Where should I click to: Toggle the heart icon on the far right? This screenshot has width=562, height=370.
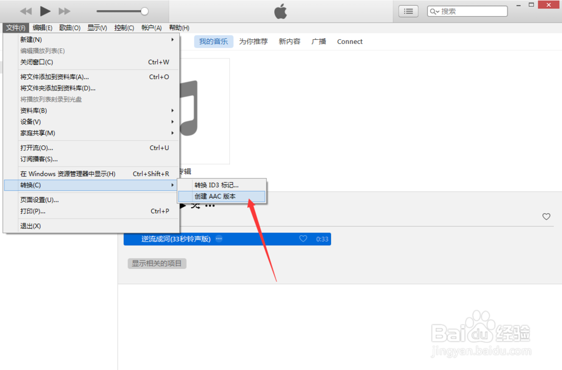pyautogui.click(x=546, y=216)
